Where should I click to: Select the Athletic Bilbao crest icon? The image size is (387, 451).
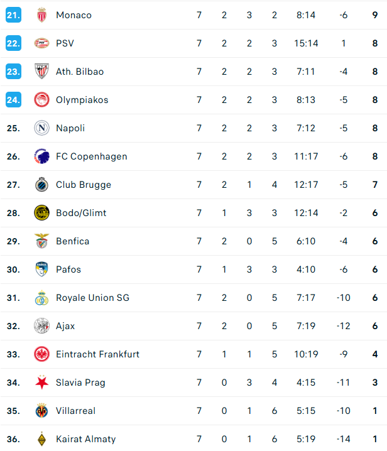41,72
